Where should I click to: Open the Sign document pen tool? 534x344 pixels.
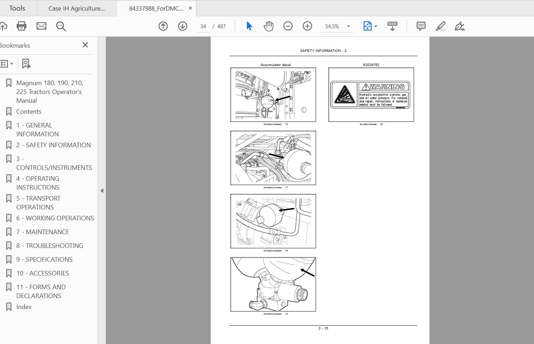[x=460, y=26]
